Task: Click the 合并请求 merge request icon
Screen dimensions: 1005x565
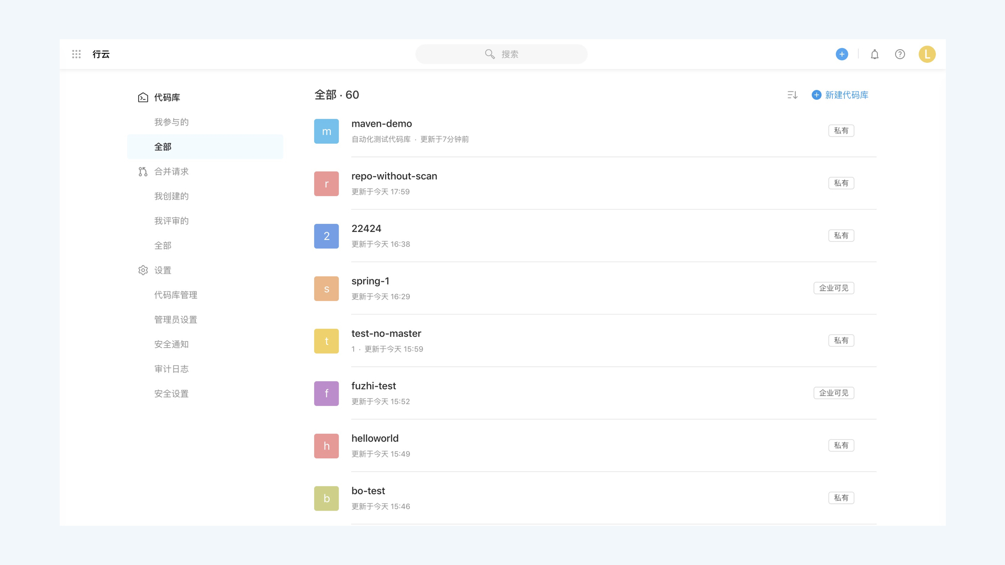Action: 143,172
